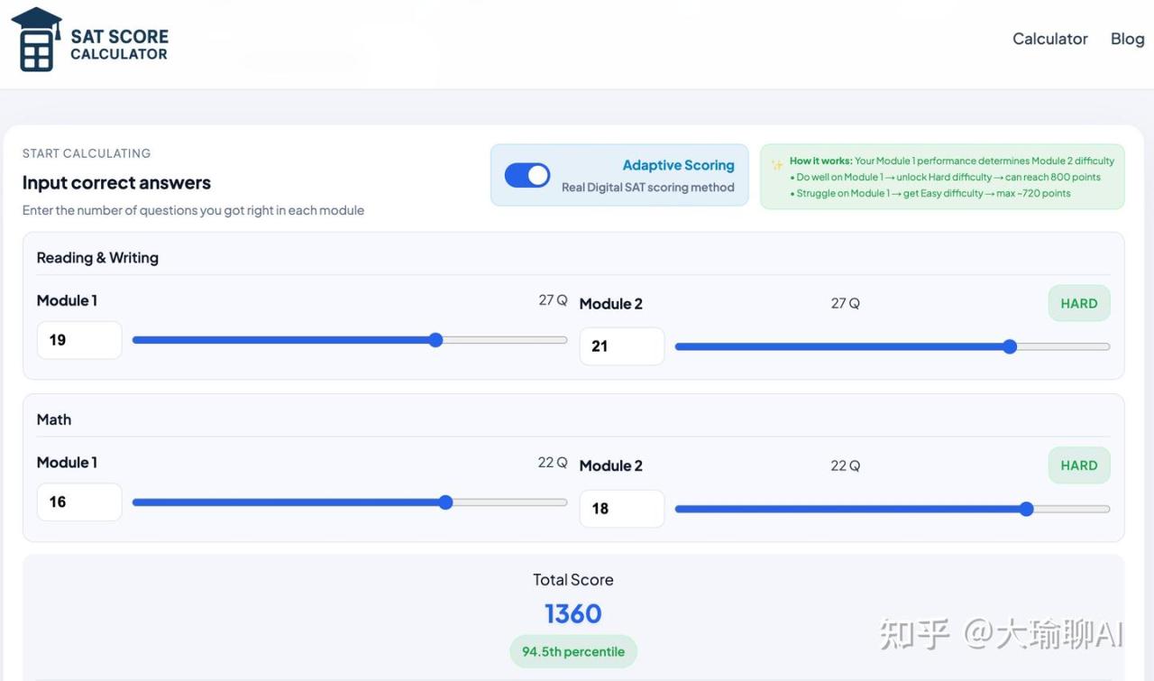
Task: Click the Adaptive Scoring label text
Action: pyautogui.click(x=678, y=165)
